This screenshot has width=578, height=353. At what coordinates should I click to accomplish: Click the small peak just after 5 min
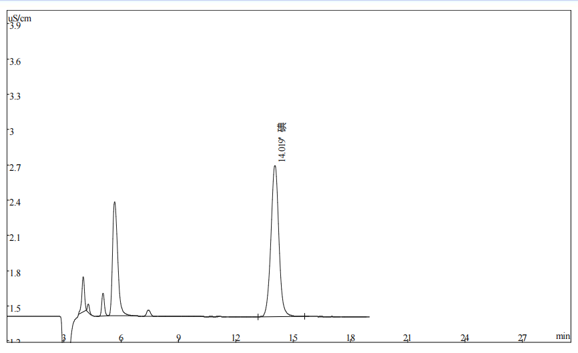click(x=103, y=294)
